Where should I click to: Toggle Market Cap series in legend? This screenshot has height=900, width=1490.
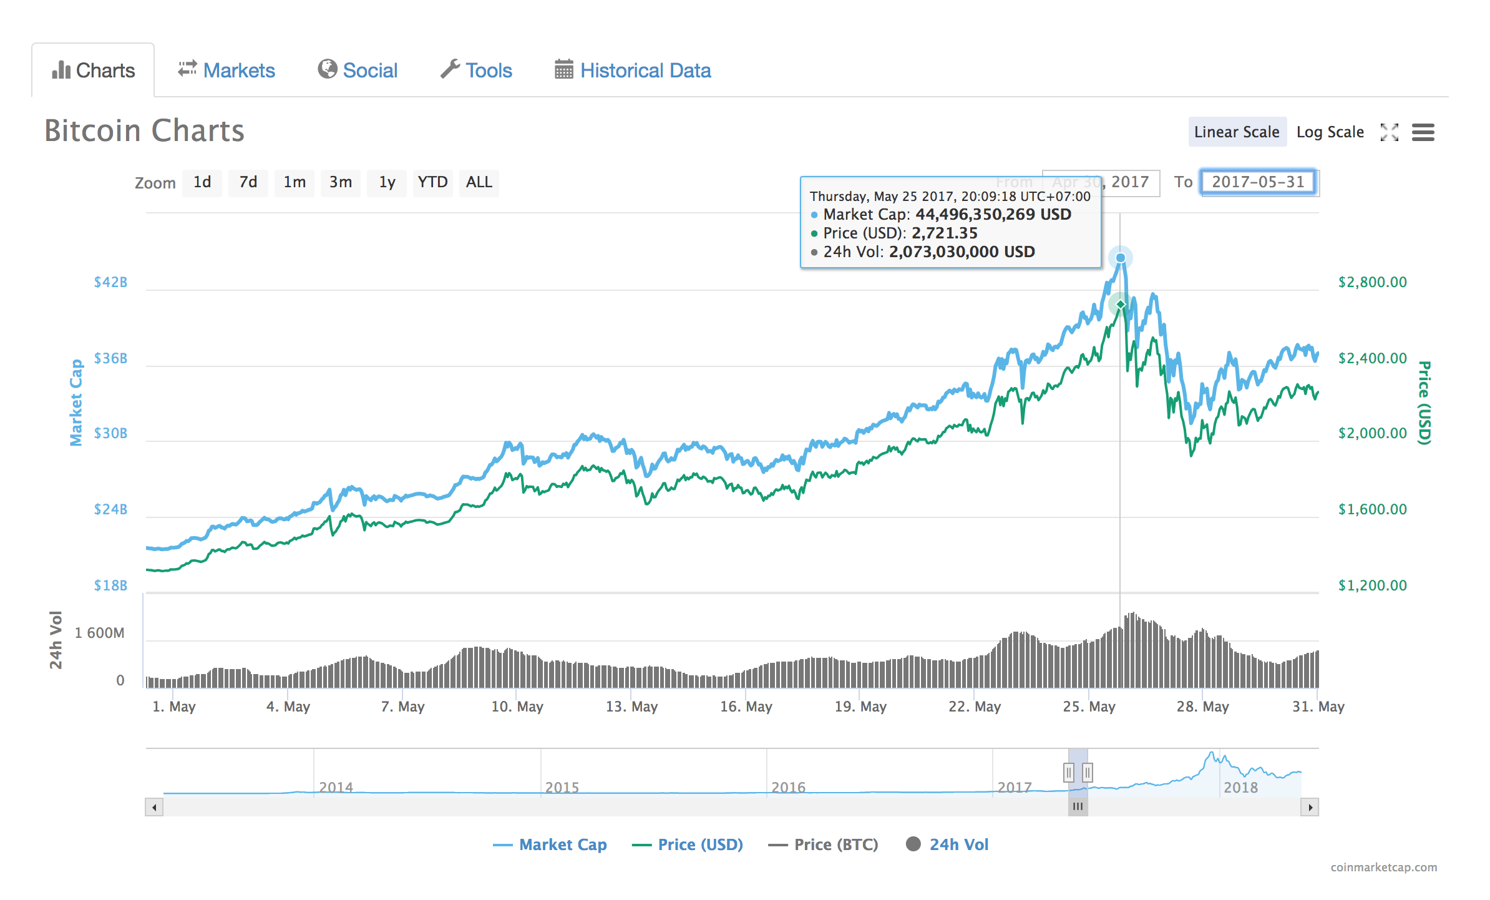pos(562,844)
